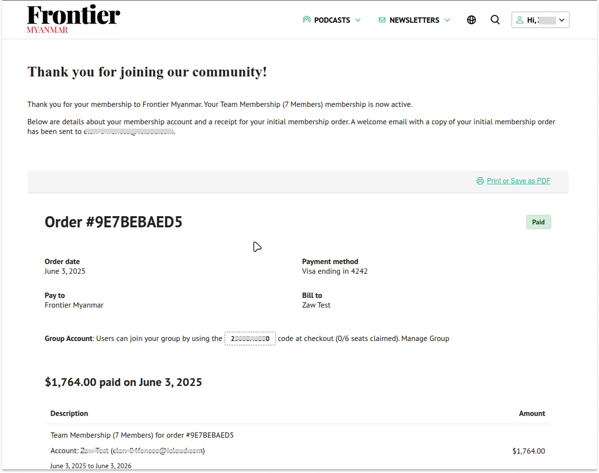
Task: Click the Amount column header
Action: coord(532,414)
